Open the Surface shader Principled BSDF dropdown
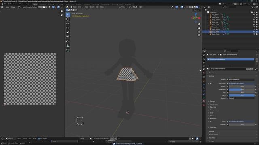 coord(241,80)
